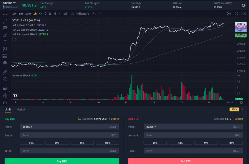Select the Text annotation tool
This screenshot has width=249, height=164.
coord(5,42)
